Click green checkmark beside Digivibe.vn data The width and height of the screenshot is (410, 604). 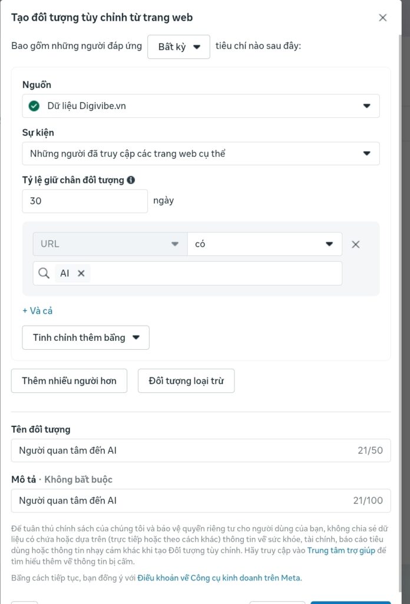pos(34,106)
